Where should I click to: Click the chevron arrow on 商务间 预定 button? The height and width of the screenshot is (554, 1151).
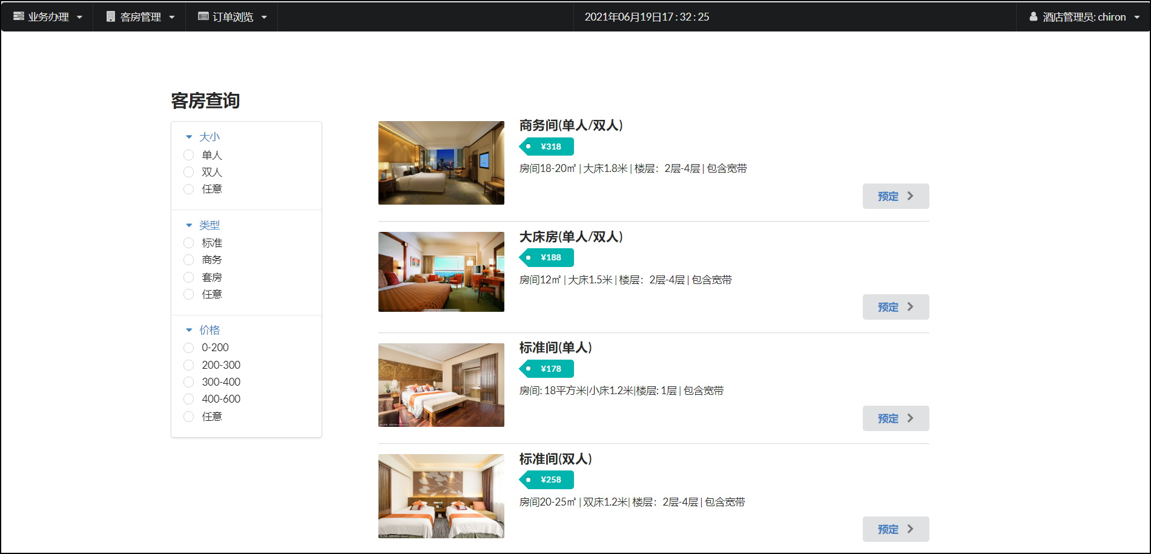tap(910, 196)
